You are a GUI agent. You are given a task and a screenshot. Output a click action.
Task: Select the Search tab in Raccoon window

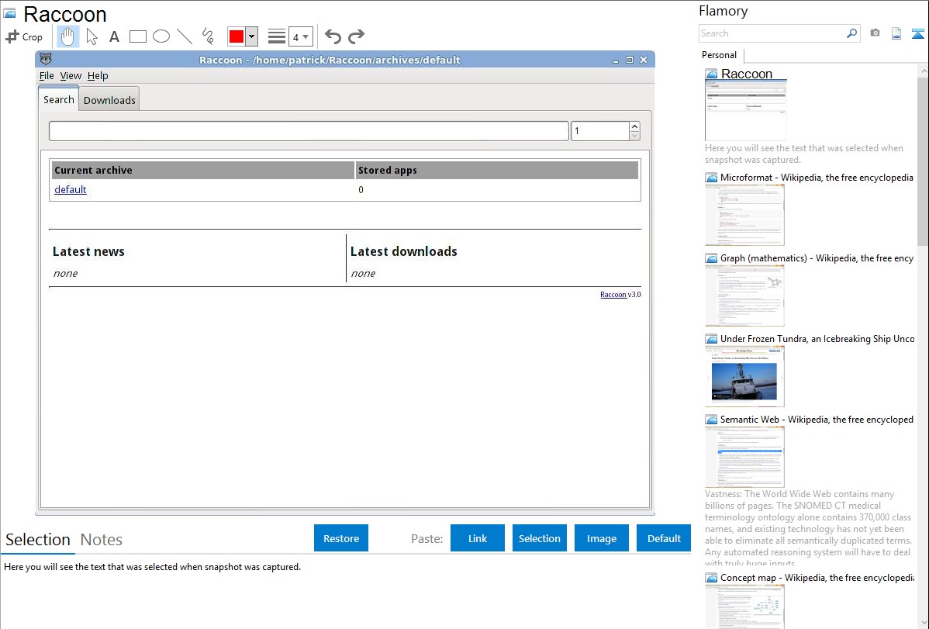[59, 99]
